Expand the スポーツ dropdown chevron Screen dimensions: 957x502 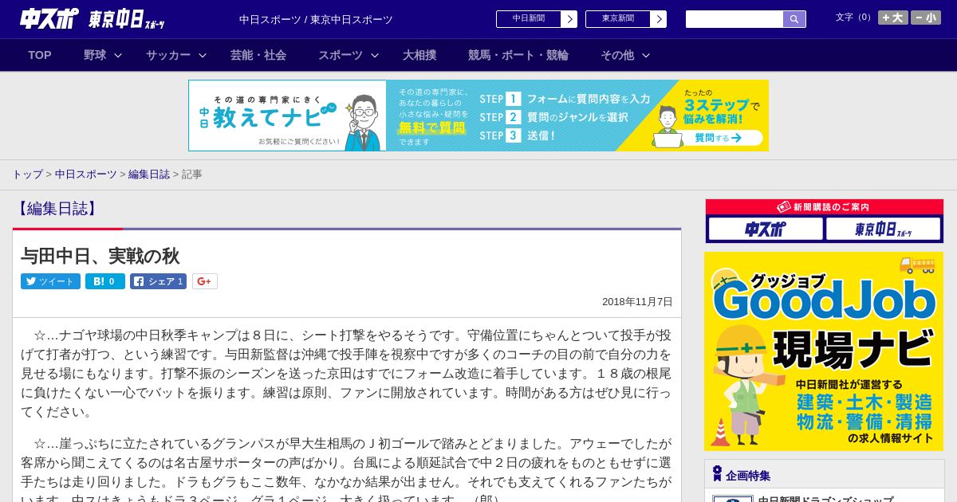tap(375, 55)
